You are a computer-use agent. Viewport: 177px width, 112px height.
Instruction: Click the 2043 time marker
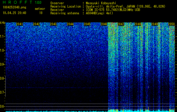[53, 24]
